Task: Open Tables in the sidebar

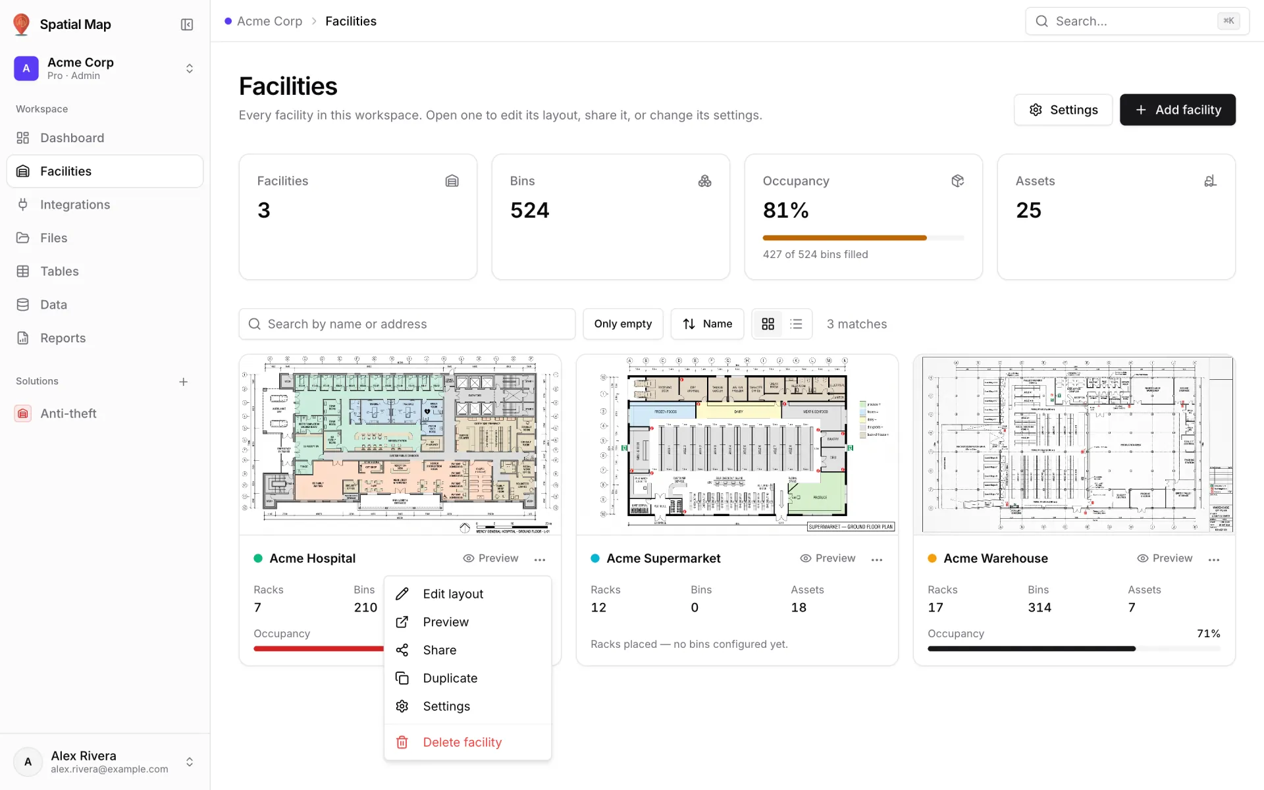Action: pos(105,271)
